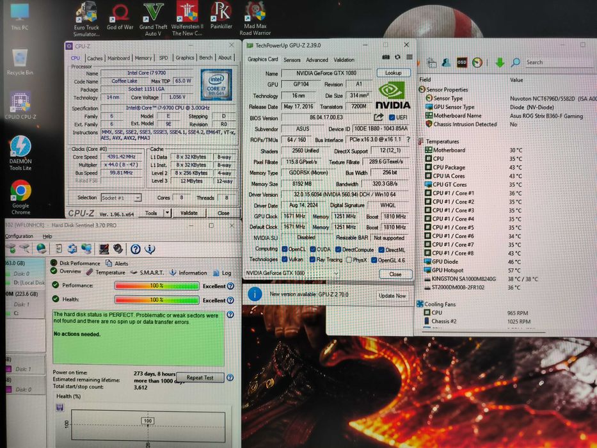Toggle the DirectCompute checkbox

click(x=338, y=250)
